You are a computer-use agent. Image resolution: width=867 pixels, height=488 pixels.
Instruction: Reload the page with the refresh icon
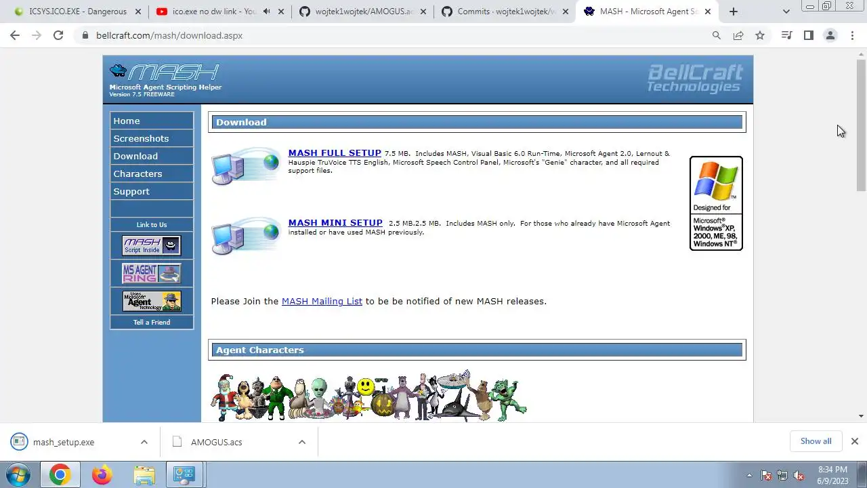tap(58, 35)
